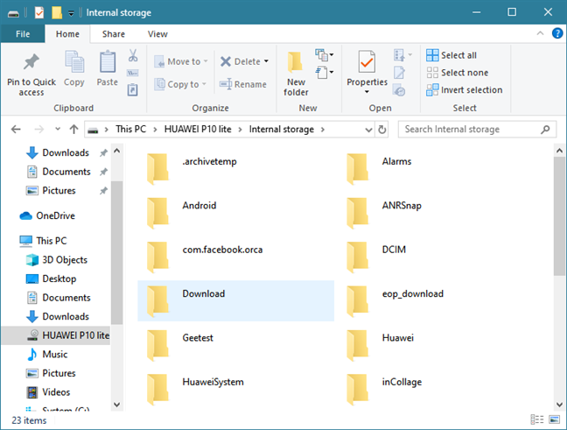Click the Refresh icon beside address bar
567x430 pixels.
381,130
